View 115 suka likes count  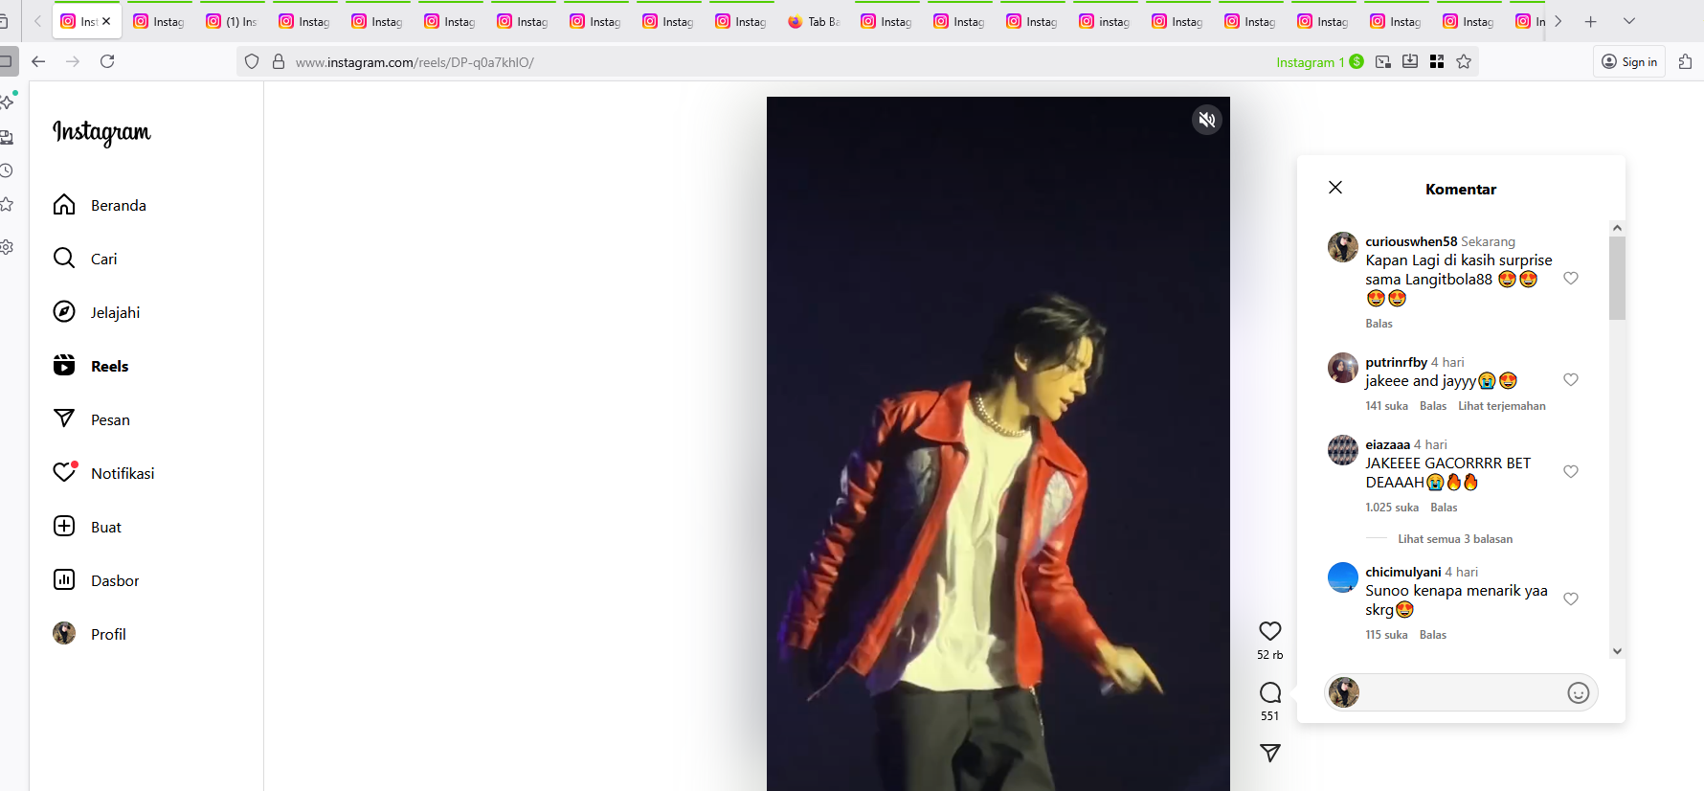point(1386,635)
